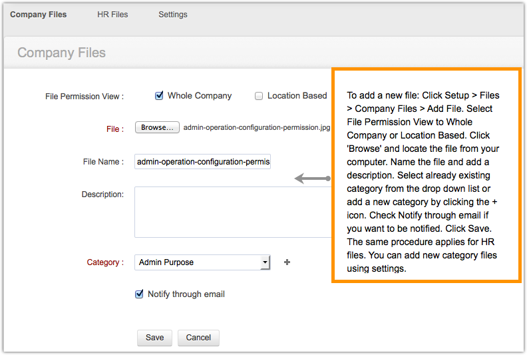Click the File Permission View label
This screenshot has width=527, height=355.
85,96
